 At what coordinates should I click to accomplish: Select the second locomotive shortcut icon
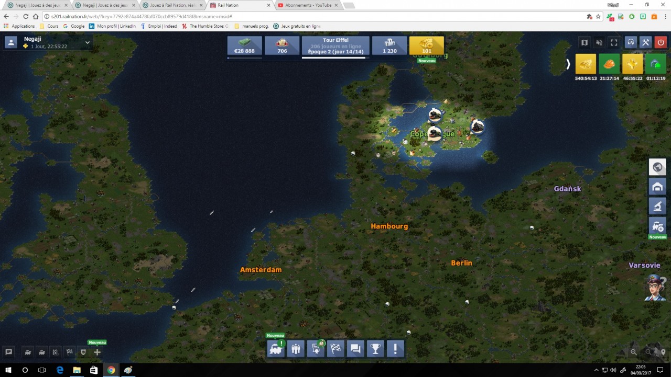click(x=41, y=352)
